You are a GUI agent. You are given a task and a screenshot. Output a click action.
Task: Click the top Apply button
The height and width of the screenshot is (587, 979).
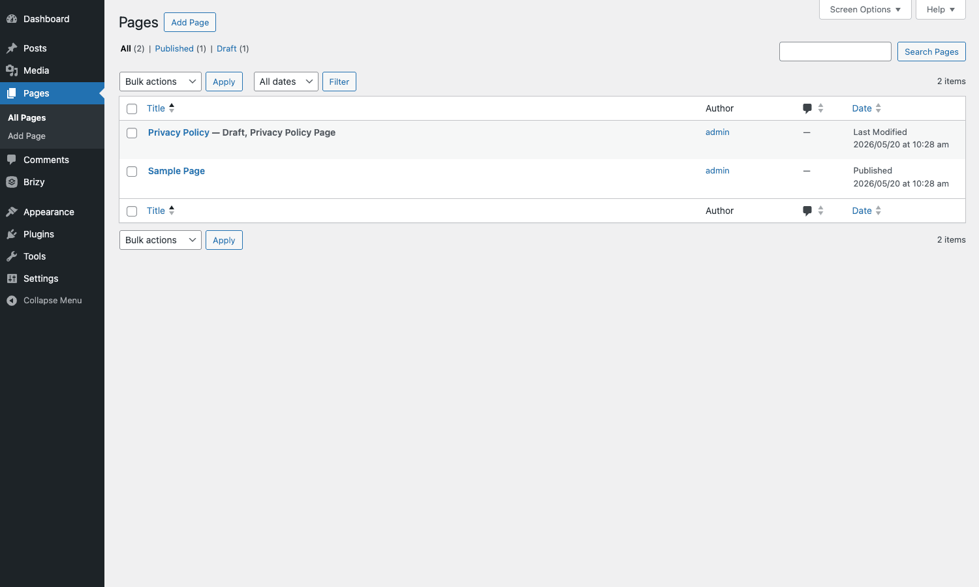(x=224, y=82)
